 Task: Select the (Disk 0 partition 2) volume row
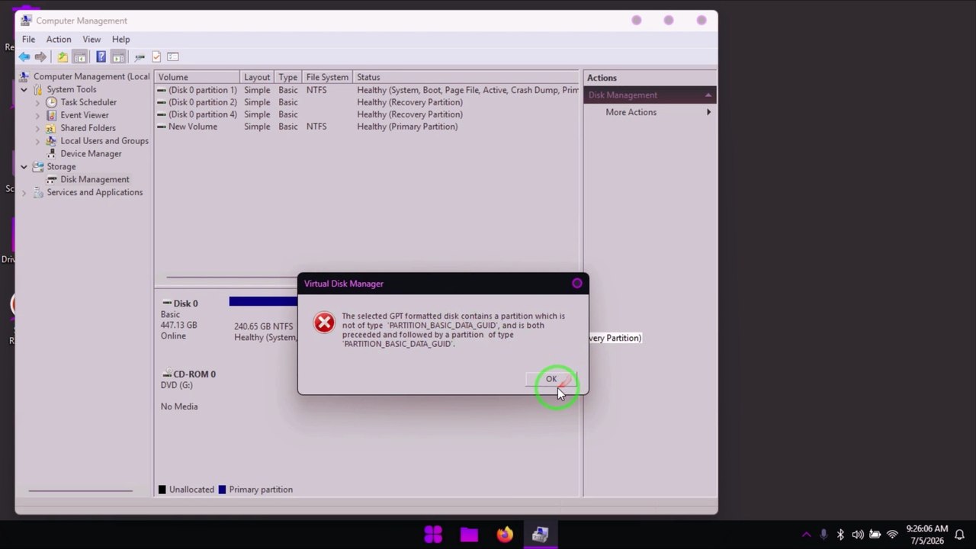367,102
